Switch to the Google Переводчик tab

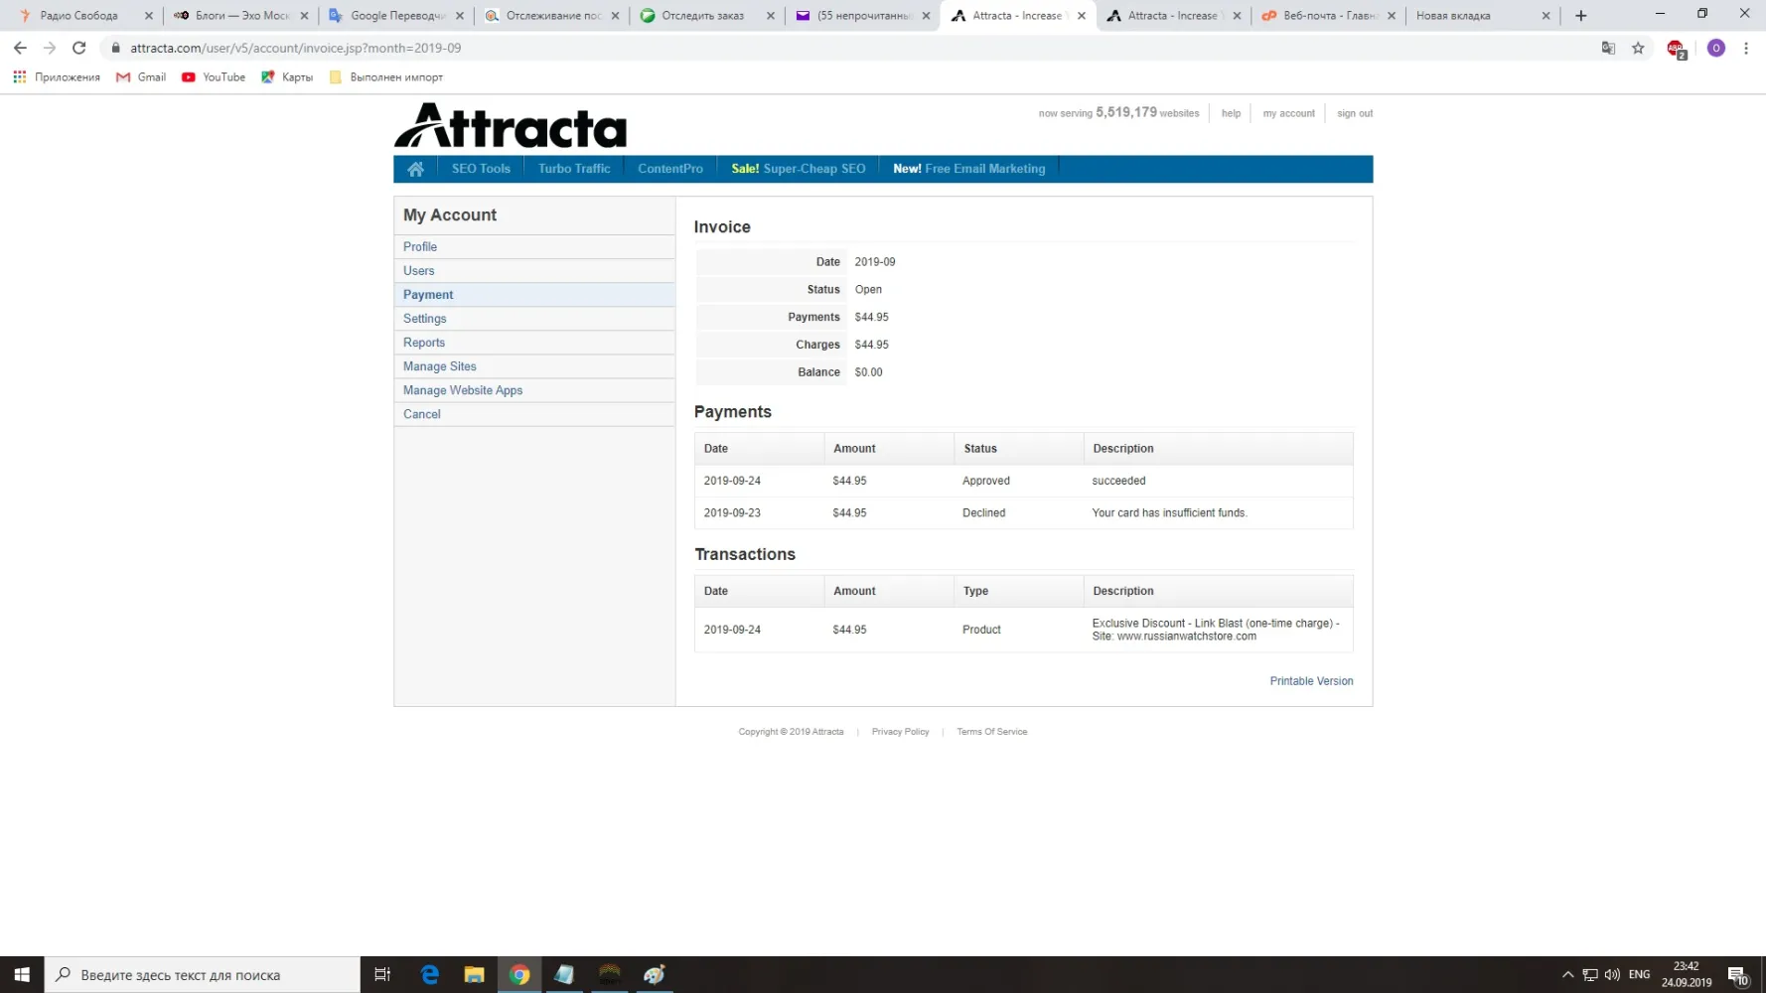397,16
